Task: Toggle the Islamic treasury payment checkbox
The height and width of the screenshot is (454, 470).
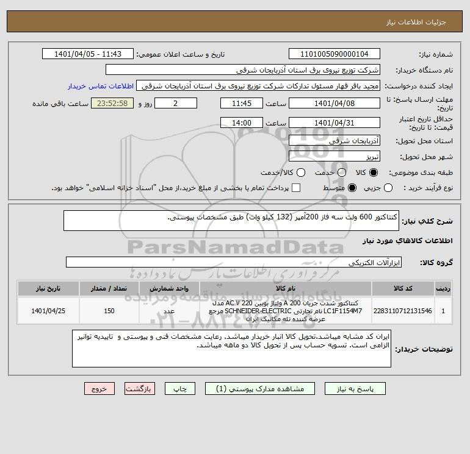Action: (296, 188)
